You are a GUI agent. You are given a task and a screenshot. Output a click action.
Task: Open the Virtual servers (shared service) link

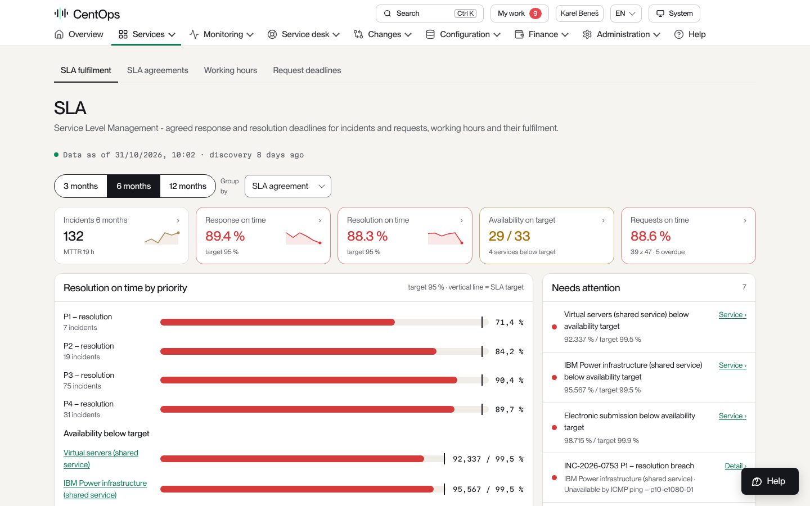pyautogui.click(x=101, y=459)
